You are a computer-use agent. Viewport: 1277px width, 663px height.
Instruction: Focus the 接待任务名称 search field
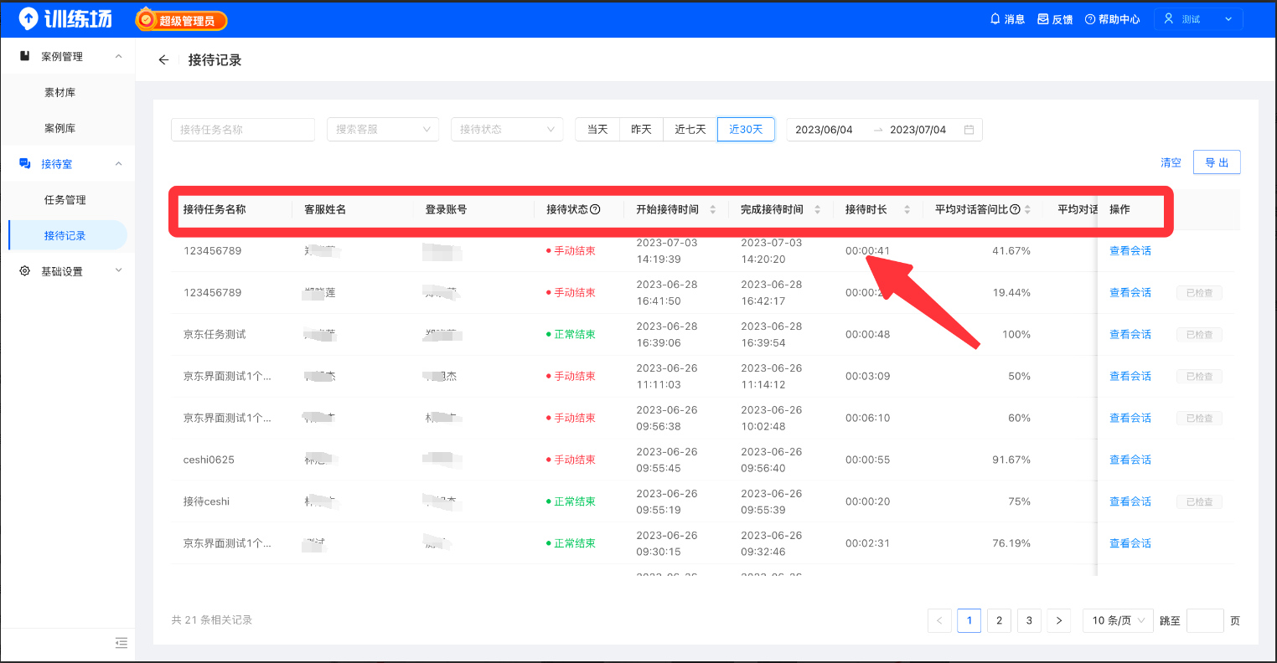pos(243,130)
